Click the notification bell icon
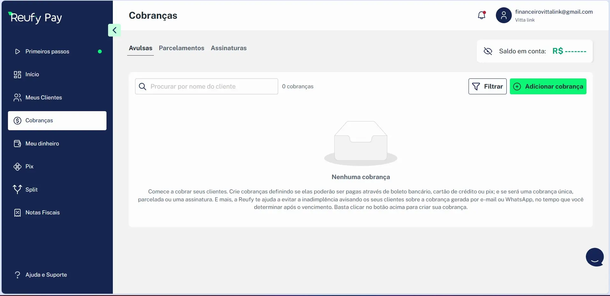This screenshot has height=296, width=610. point(482,15)
